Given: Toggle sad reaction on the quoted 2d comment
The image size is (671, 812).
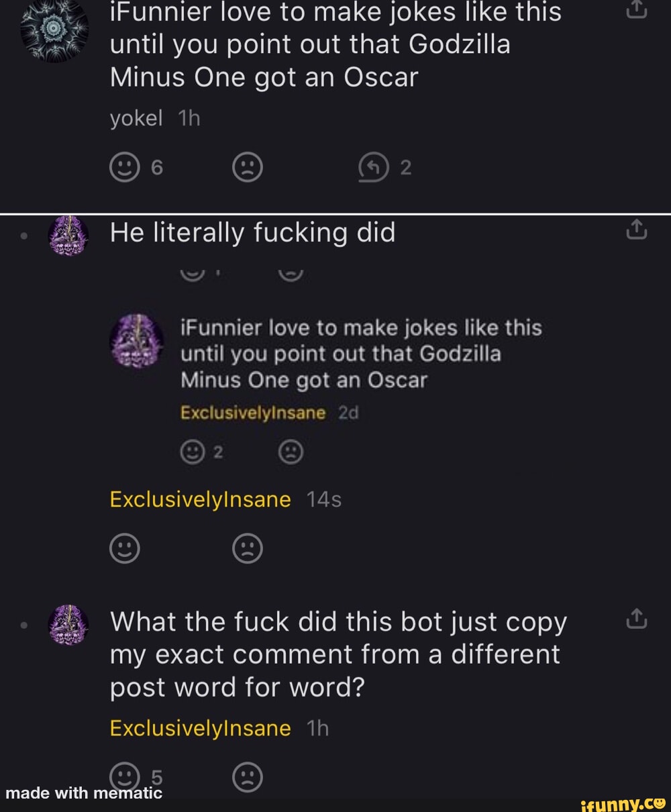Looking at the screenshot, I should (x=290, y=452).
